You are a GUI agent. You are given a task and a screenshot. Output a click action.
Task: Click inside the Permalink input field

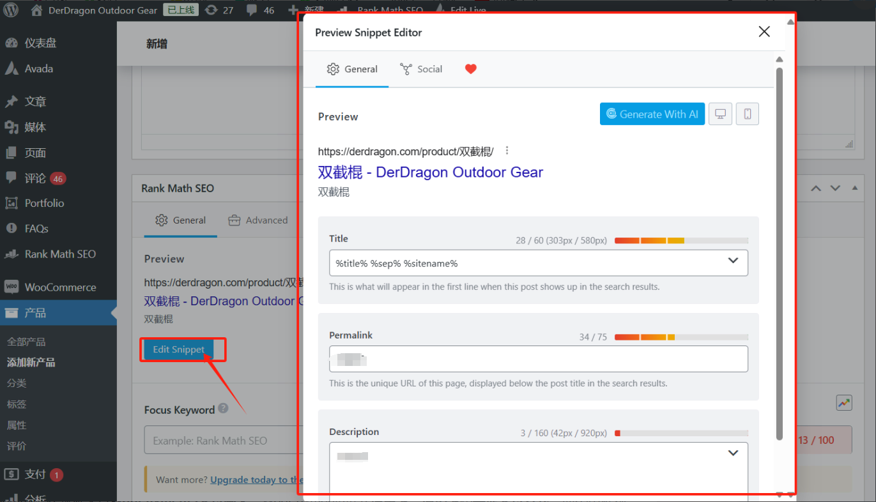[x=538, y=359]
